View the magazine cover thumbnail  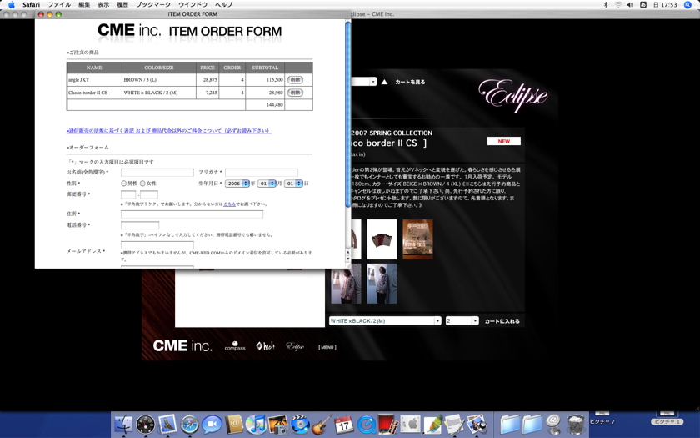click(x=417, y=239)
